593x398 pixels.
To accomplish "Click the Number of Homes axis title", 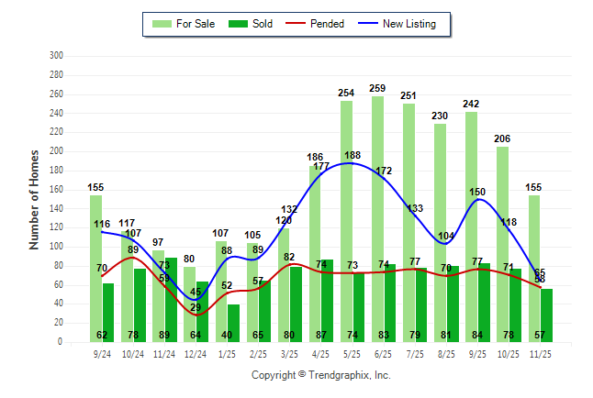I will pyautogui.click(x=34, y=199).
